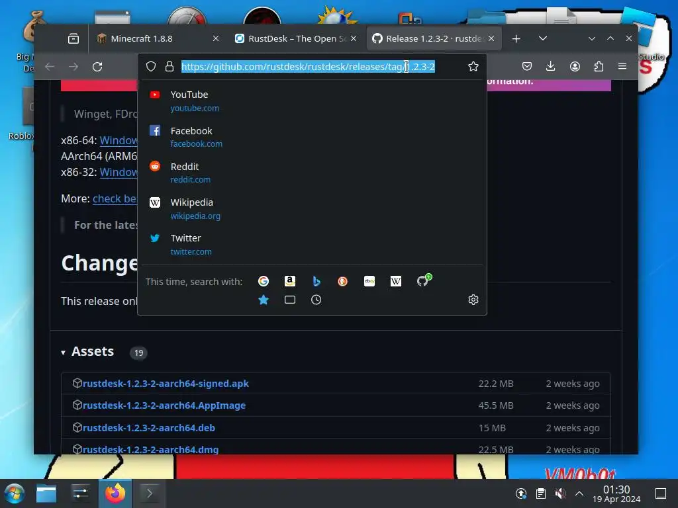Open the tracking protection shield icon

150,67
